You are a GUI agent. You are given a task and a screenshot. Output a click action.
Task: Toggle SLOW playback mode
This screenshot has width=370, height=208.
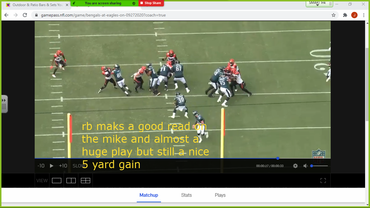(x=79, y=166)
